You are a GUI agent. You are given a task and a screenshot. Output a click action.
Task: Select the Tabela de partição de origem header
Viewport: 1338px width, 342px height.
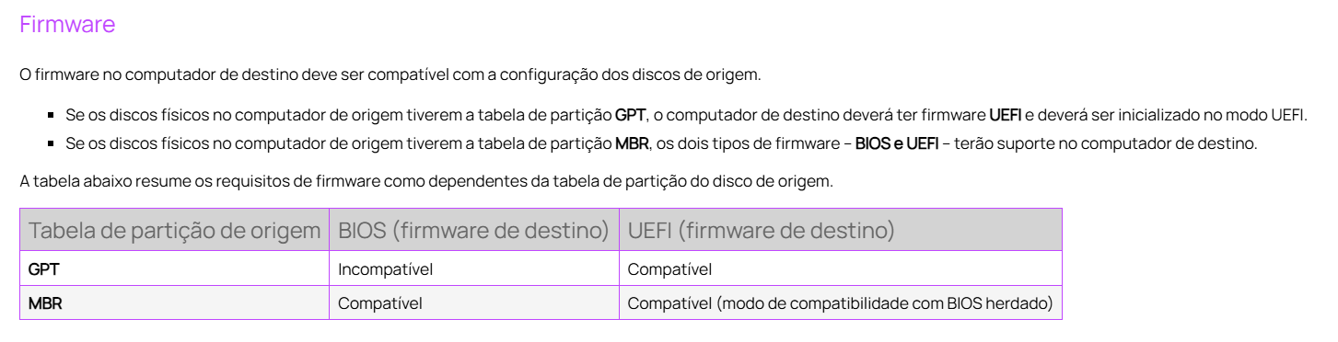174,230
